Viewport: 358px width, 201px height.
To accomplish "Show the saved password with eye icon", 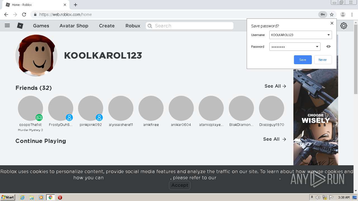I will (328, 47).
